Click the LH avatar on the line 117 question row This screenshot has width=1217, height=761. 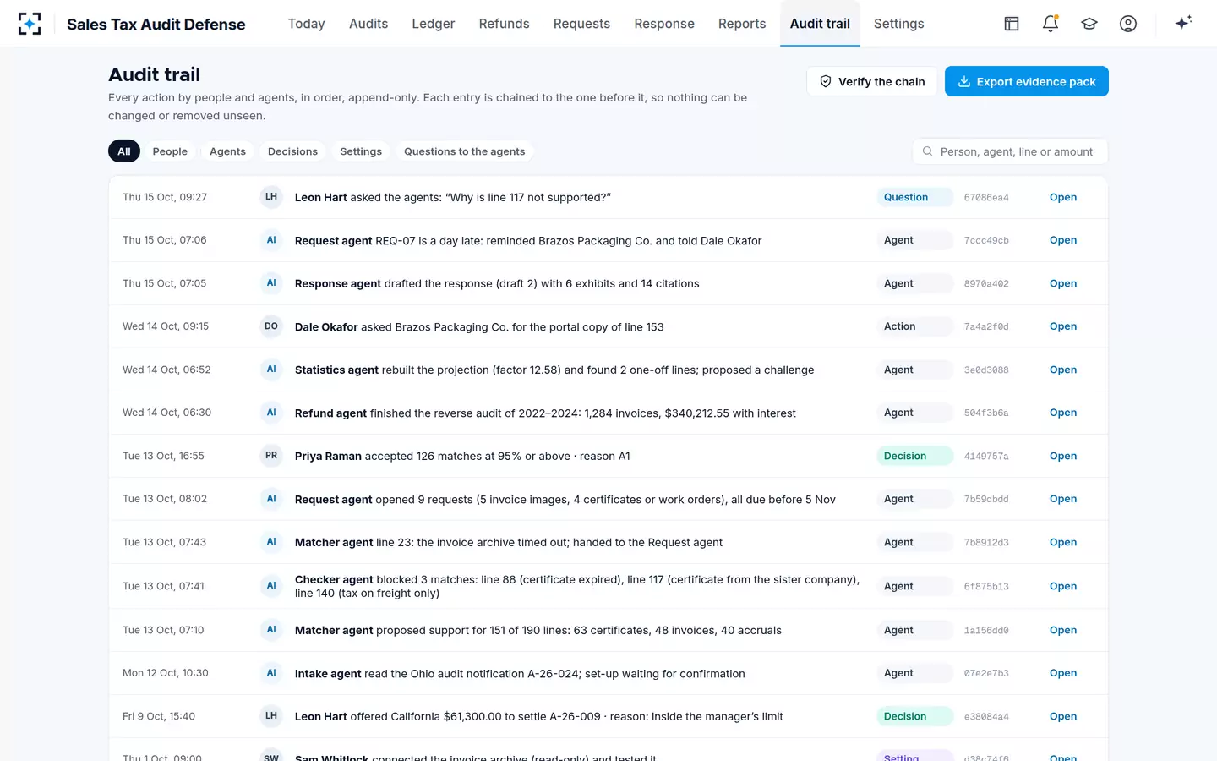271,197
